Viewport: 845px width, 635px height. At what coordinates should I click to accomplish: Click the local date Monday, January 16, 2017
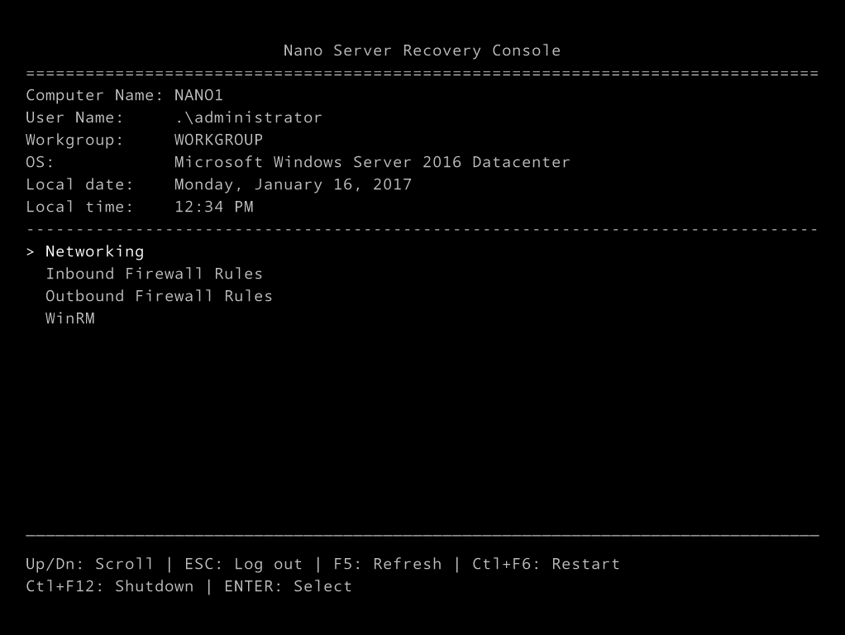[293, 184]
